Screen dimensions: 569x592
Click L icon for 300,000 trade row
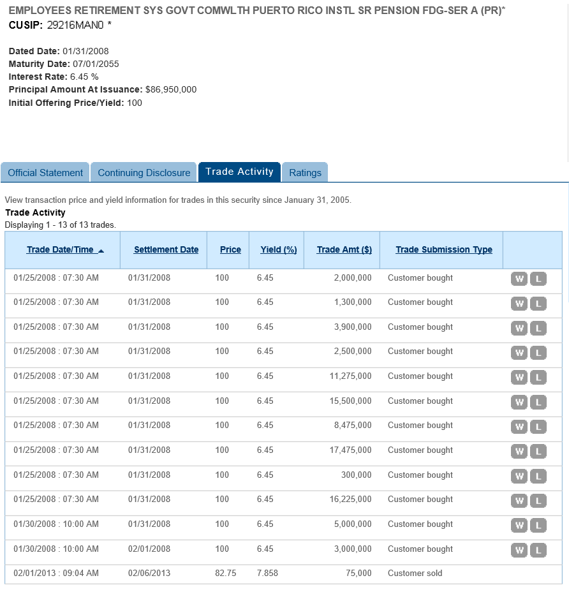click(x=538, y=476)
